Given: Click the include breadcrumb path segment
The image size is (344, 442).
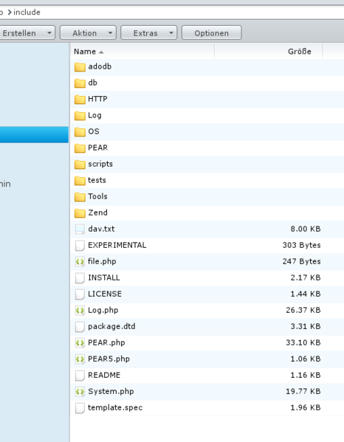Looking at the screenshot, I should (x=27, y=13).
